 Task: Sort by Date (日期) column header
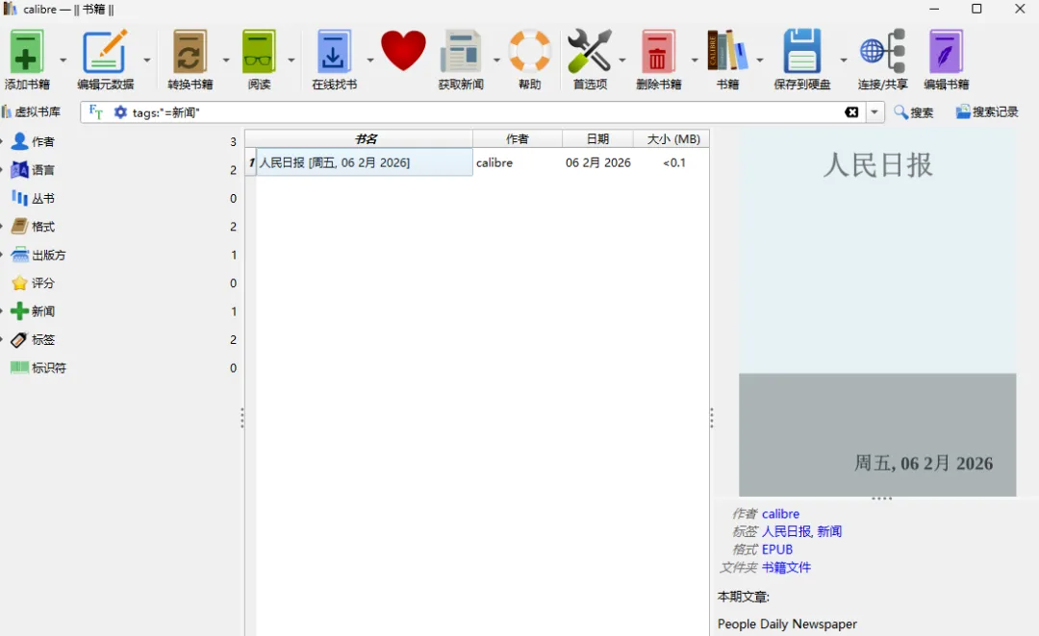[597, 139]
